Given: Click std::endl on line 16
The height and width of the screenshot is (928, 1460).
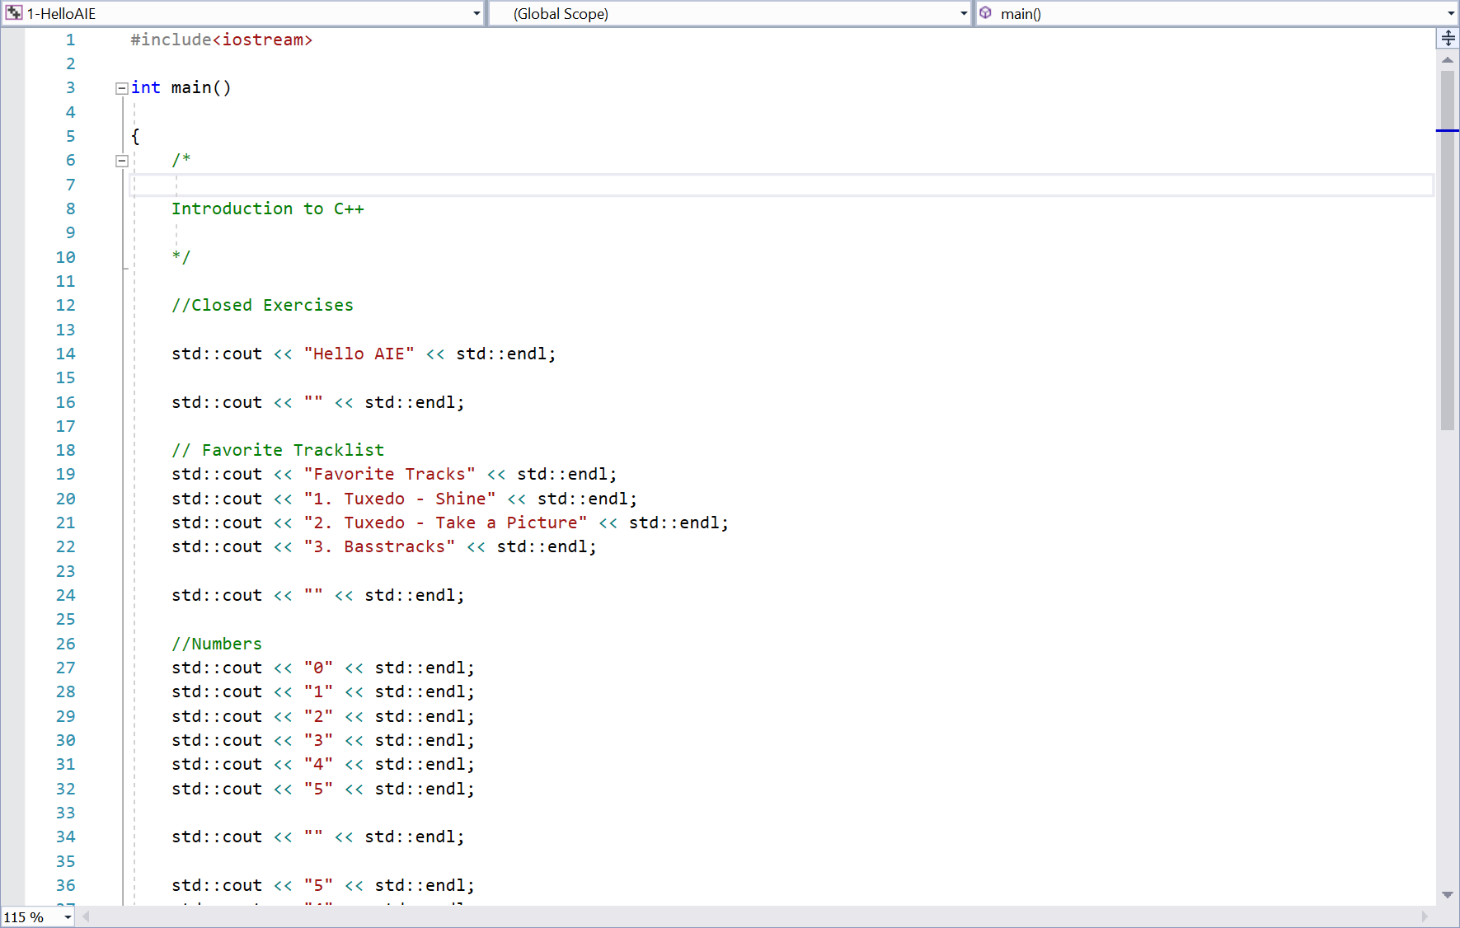Looking at the screenshot, I should click(x=410, y=402).
